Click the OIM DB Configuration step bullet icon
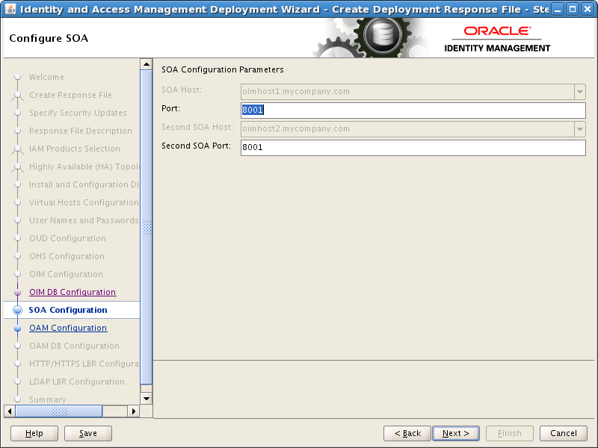This screenshot has width=598, height=448. tap(17, 292)
